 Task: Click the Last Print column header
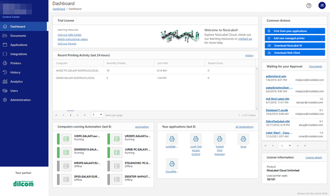(179, 63)
